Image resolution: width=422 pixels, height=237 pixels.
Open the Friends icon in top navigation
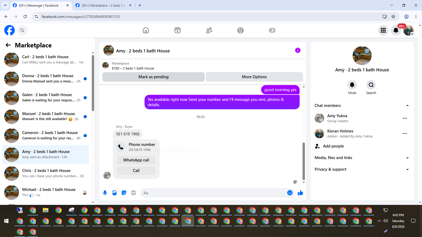click(209, 30)
